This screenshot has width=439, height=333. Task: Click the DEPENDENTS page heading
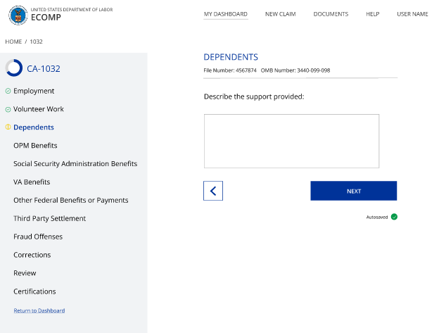(x=231, y=57)
